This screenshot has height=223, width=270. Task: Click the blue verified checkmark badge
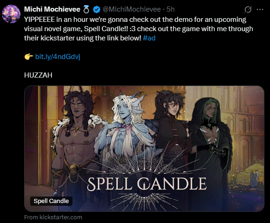[96, 9]
